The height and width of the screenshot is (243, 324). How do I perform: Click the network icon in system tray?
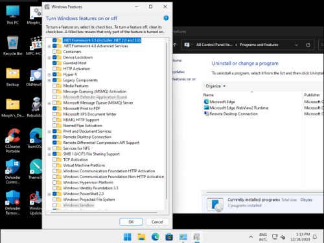point(275,237)
